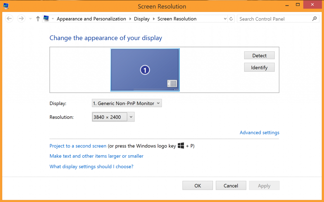Viewport: 324px width, 202px height.
Task: Click the search magnifier icon
Action: 314,19
